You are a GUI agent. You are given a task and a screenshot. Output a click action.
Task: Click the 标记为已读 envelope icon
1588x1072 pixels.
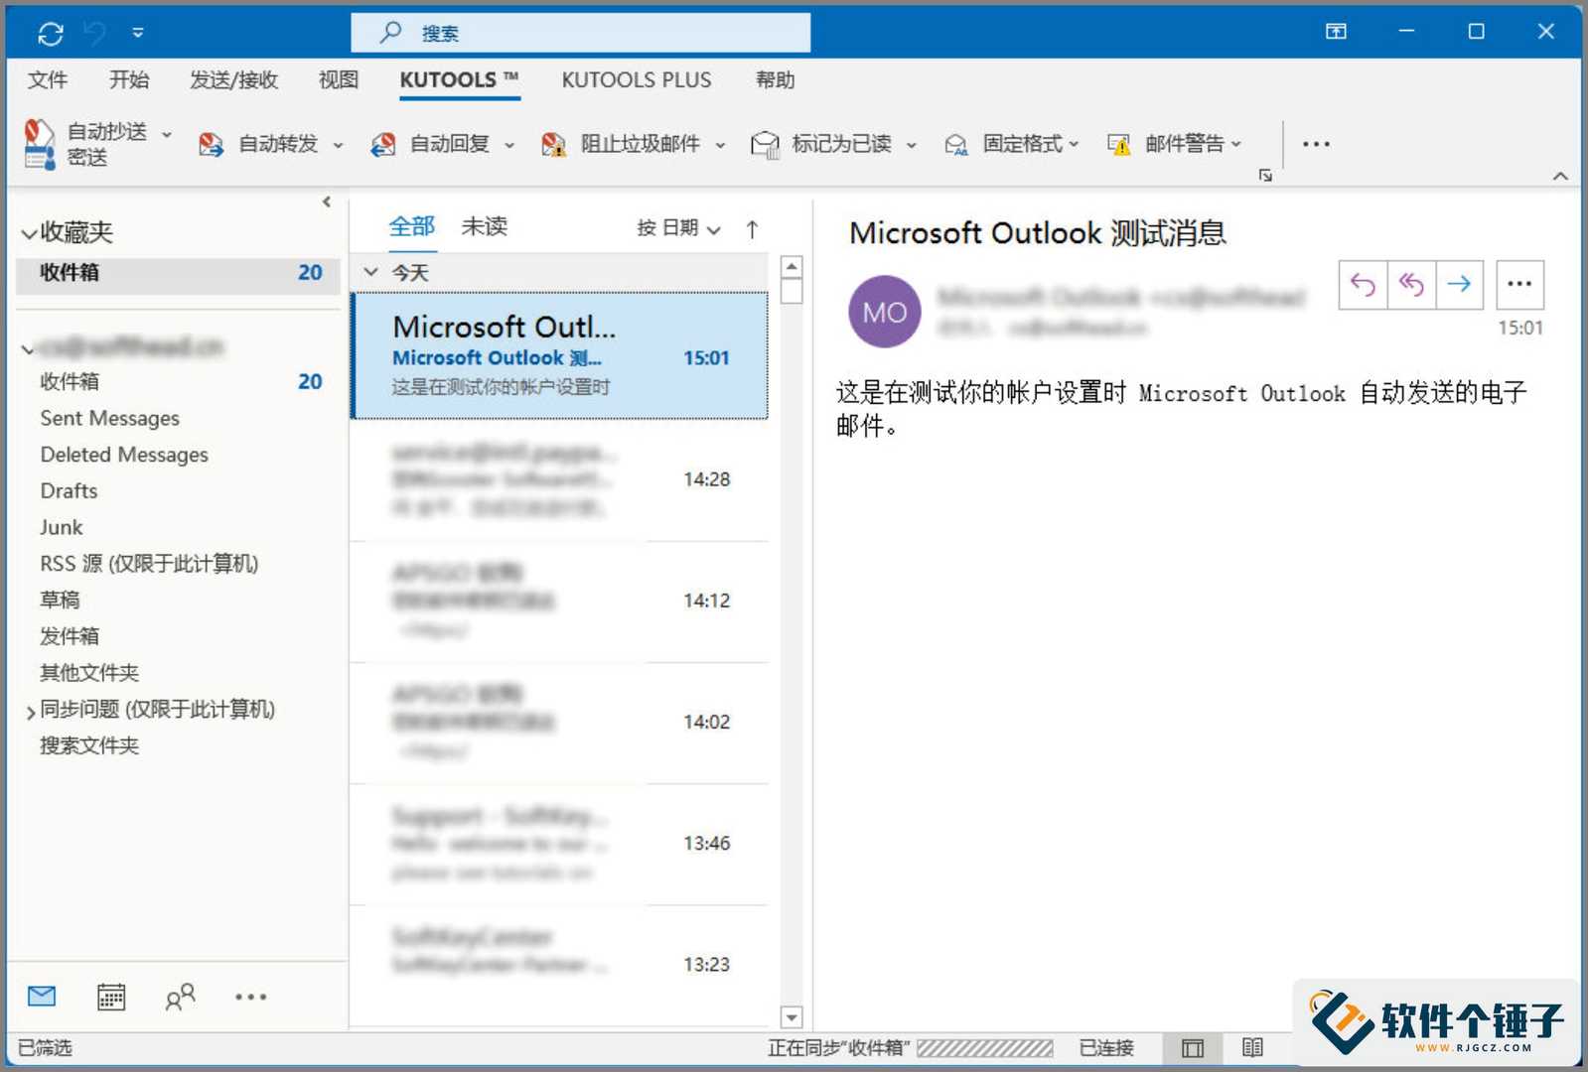(765, 145)
